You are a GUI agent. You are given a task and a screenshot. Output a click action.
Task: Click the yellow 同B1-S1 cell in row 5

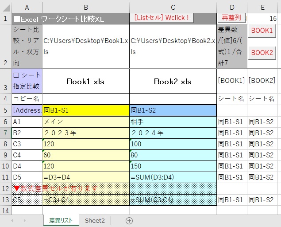pyautogui.click(x=86, y=110)
